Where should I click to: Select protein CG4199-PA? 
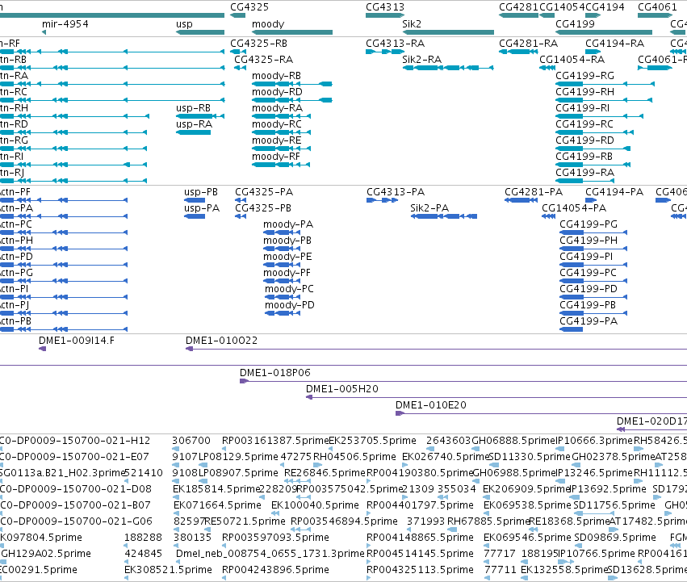click(x=572, y=329)
